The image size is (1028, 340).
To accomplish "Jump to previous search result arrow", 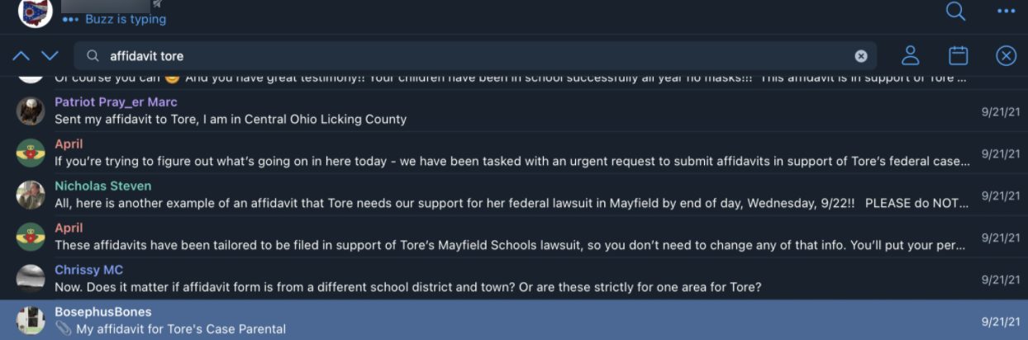I will click(21, 56).
